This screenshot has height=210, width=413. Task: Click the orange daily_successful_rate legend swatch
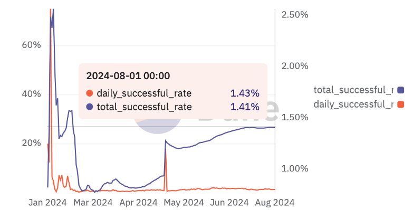401,104
